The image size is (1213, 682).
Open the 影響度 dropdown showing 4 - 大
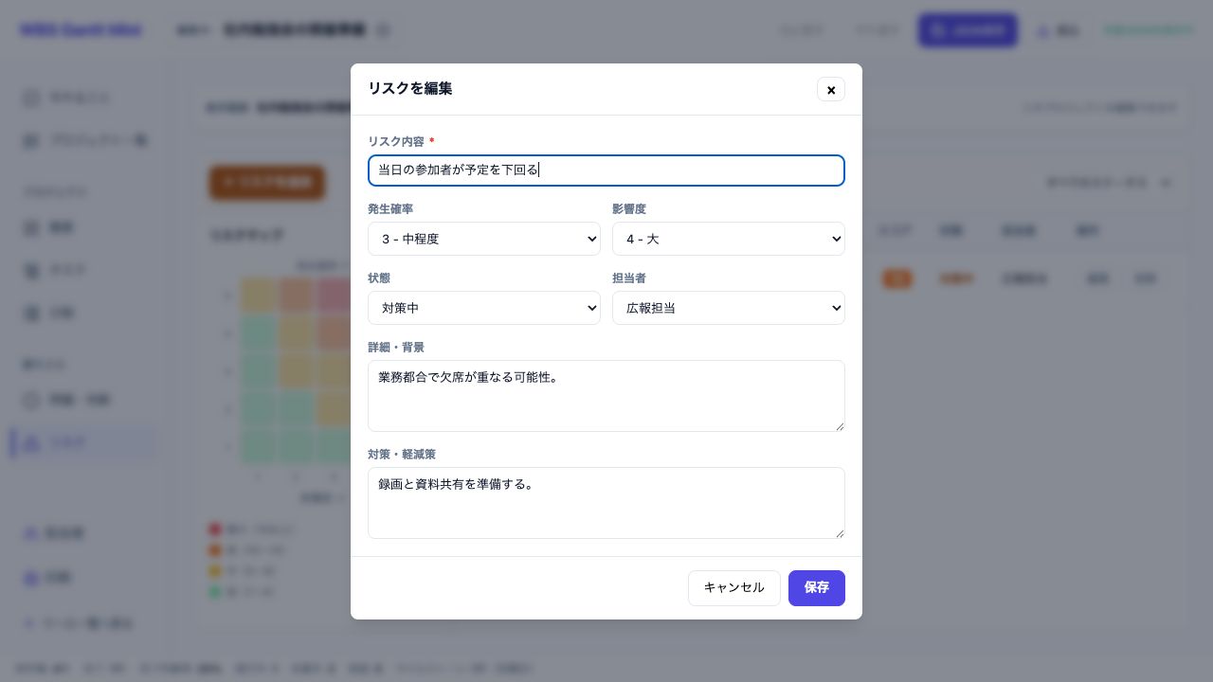point(729,239)
